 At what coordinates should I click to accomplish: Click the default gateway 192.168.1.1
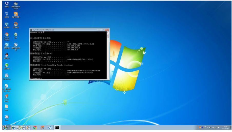point(72,50)
